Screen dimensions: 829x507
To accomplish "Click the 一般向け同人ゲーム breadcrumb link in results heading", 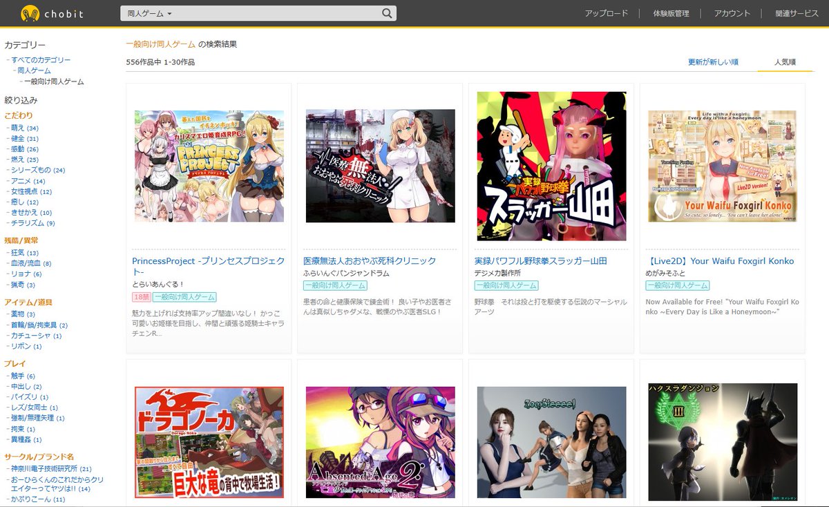I will click(161, 44).
